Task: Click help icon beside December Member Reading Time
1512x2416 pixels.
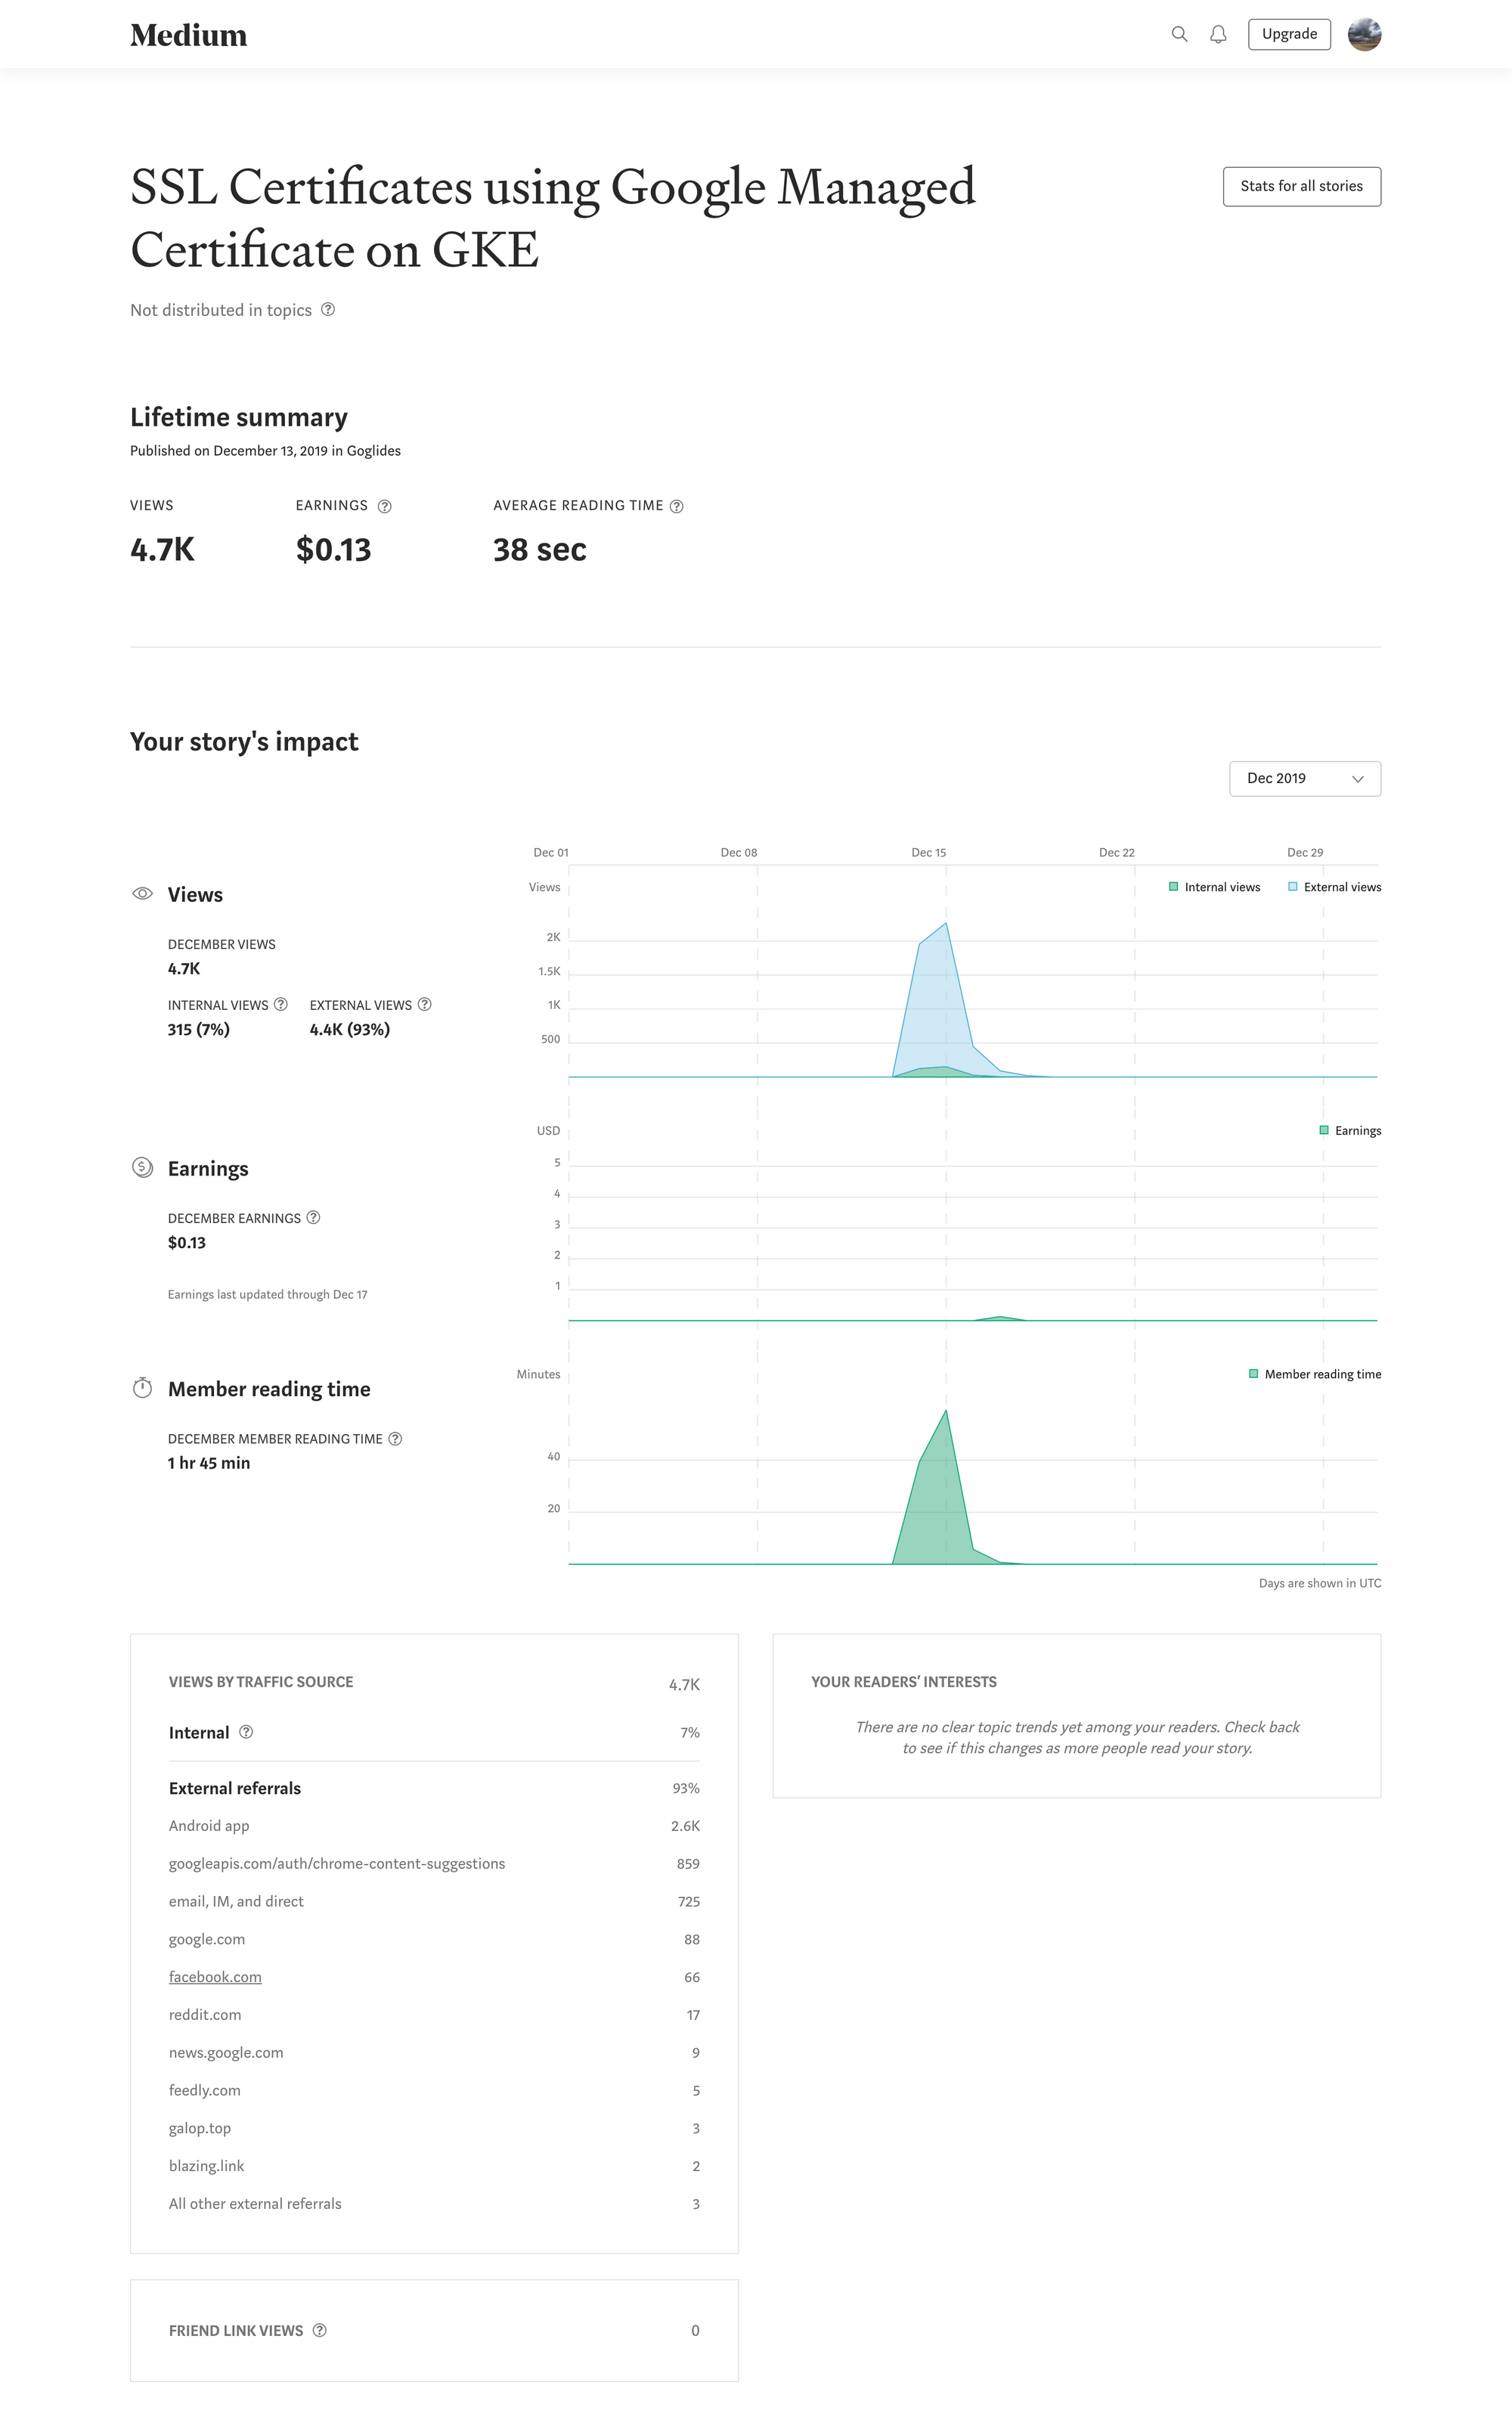Action: [x=395, y=1438]
